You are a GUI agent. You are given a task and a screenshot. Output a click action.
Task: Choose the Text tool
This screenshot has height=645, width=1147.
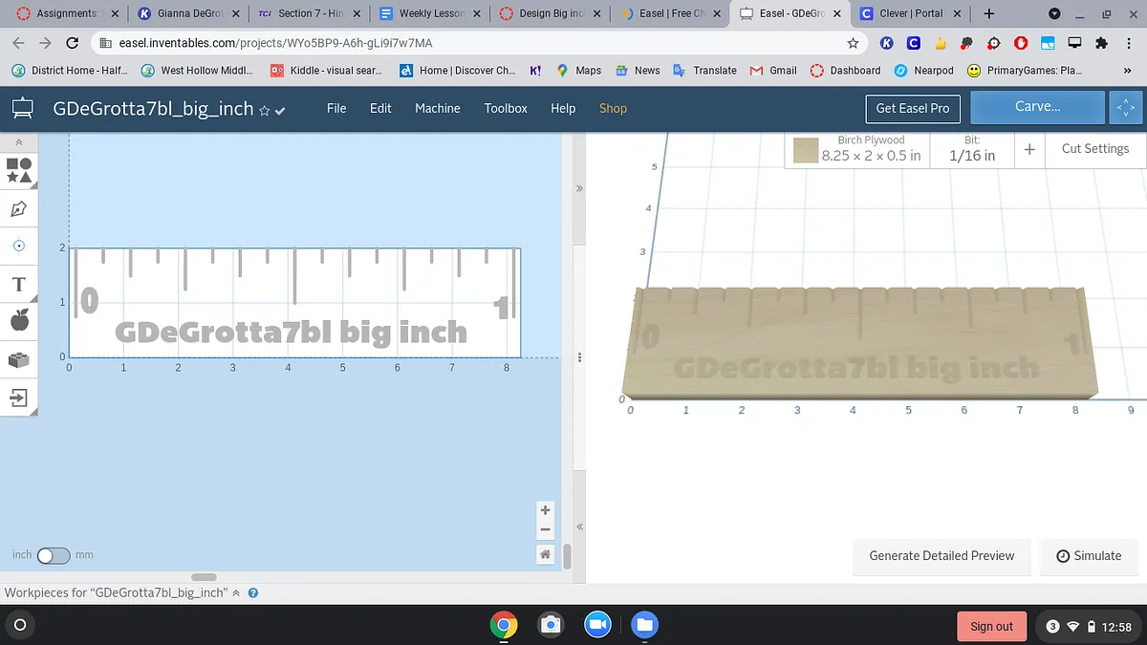pos(19,284)
